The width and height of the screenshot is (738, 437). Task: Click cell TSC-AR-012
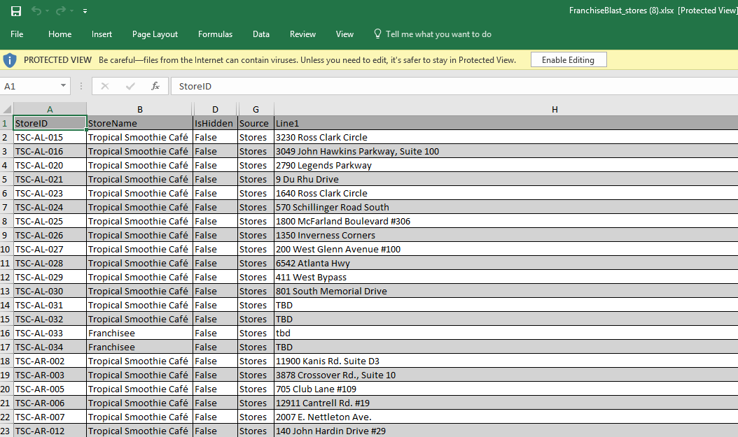(50, 431)
